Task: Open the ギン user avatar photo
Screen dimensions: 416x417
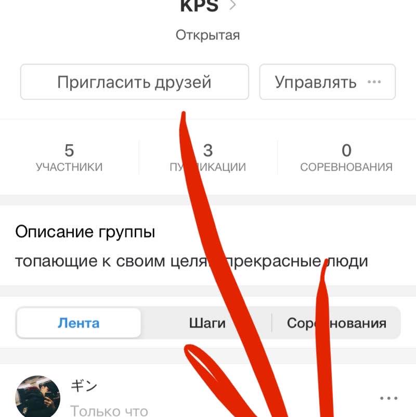Action: click(38, 396)
